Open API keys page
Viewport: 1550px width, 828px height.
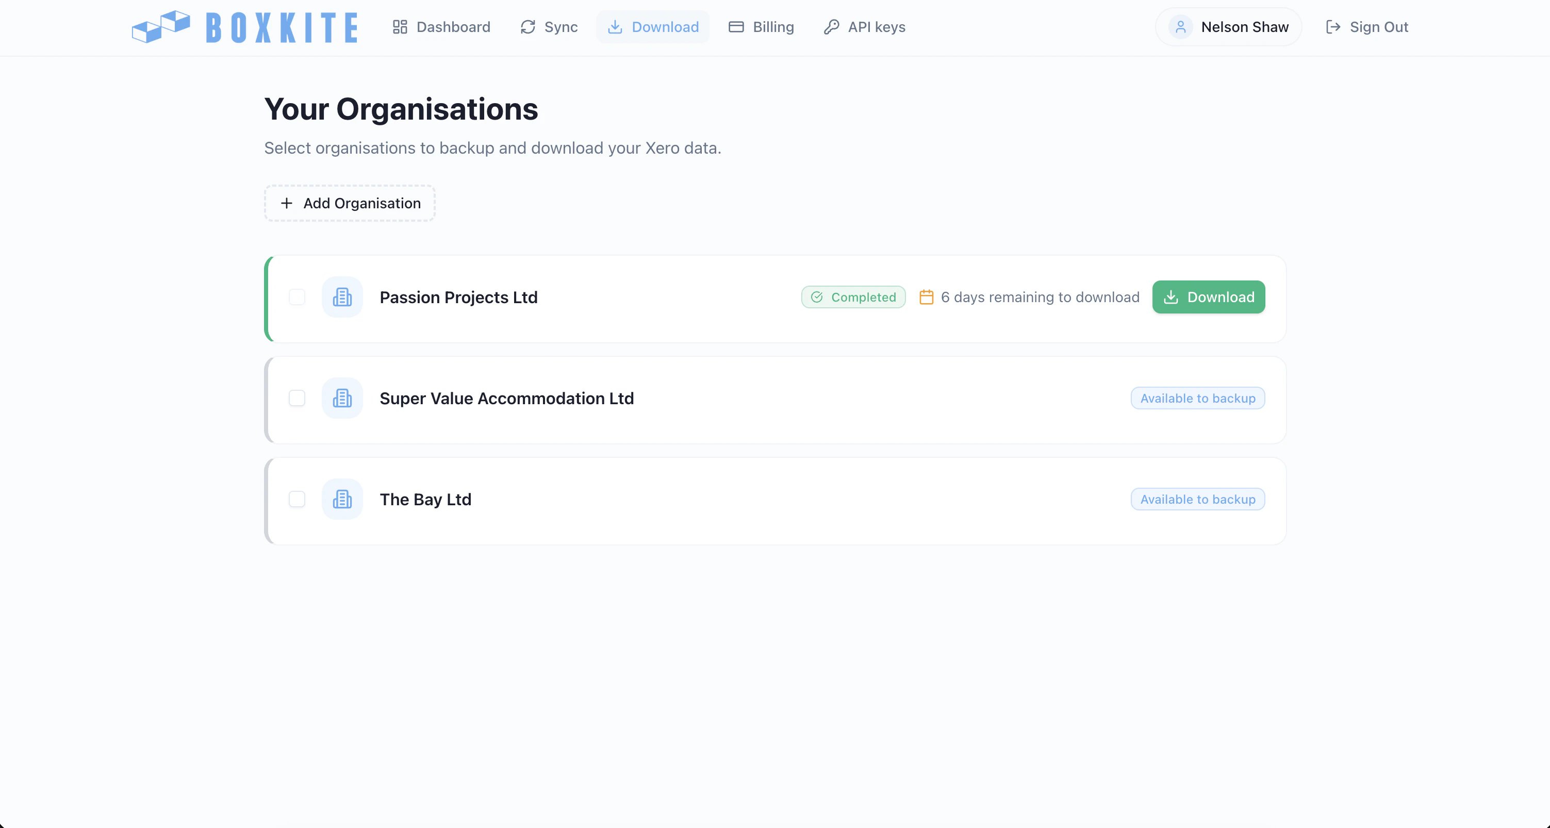pos(865,27)
